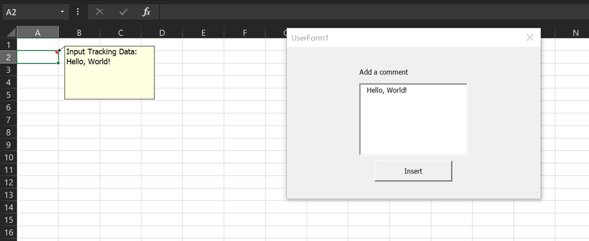Select row 10 header
589x241 pixels.
click(8, 157)
